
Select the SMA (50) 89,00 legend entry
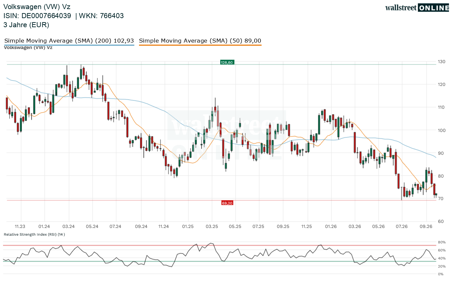click(200, 41)
